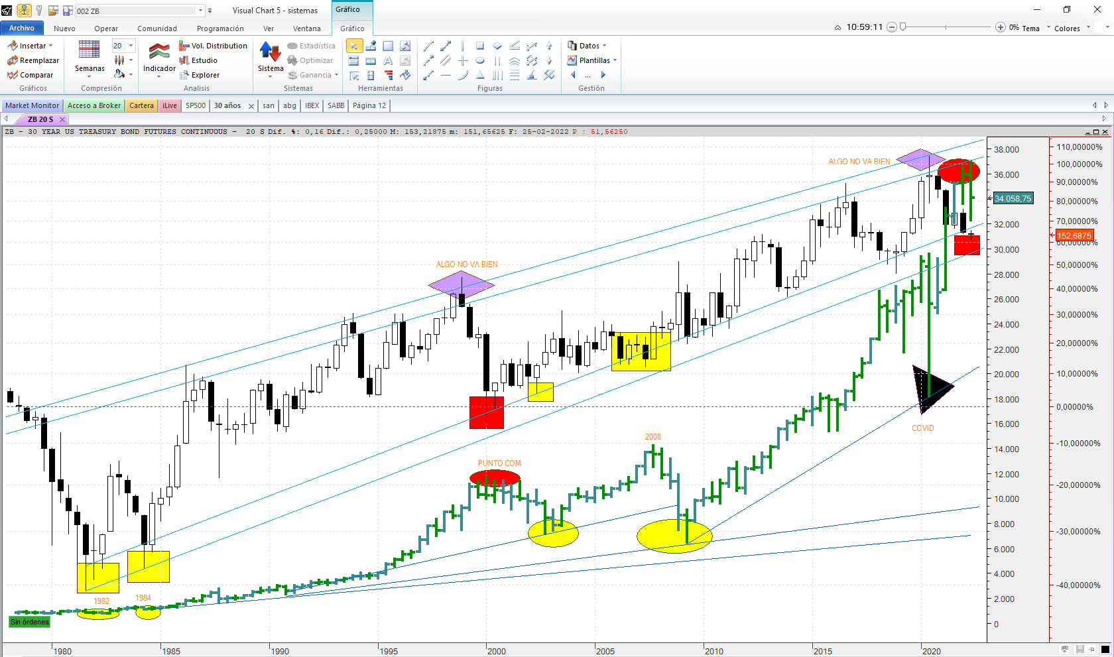Open the symbol 002 ZB combo box
The width and height of the screenshot is (1114, 657).
139,11
